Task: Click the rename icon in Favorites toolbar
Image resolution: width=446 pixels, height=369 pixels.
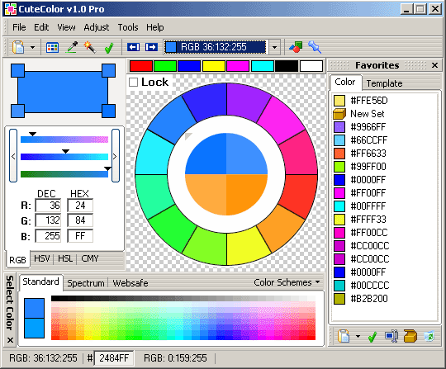Action: 391,336
